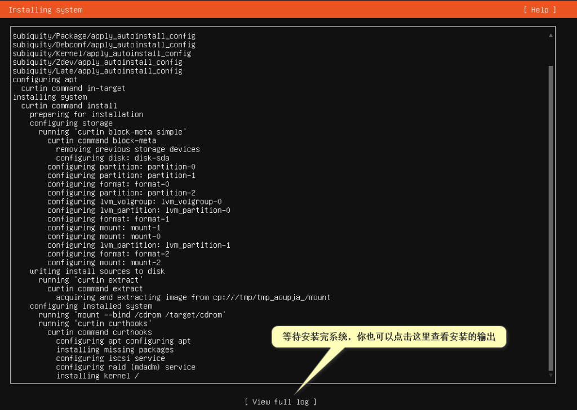Click the 'configuring lvm_volgroup: lvm_volgroup-0' entry
Viewport: 577px width, 410px height.
click(x=134, y=202)
